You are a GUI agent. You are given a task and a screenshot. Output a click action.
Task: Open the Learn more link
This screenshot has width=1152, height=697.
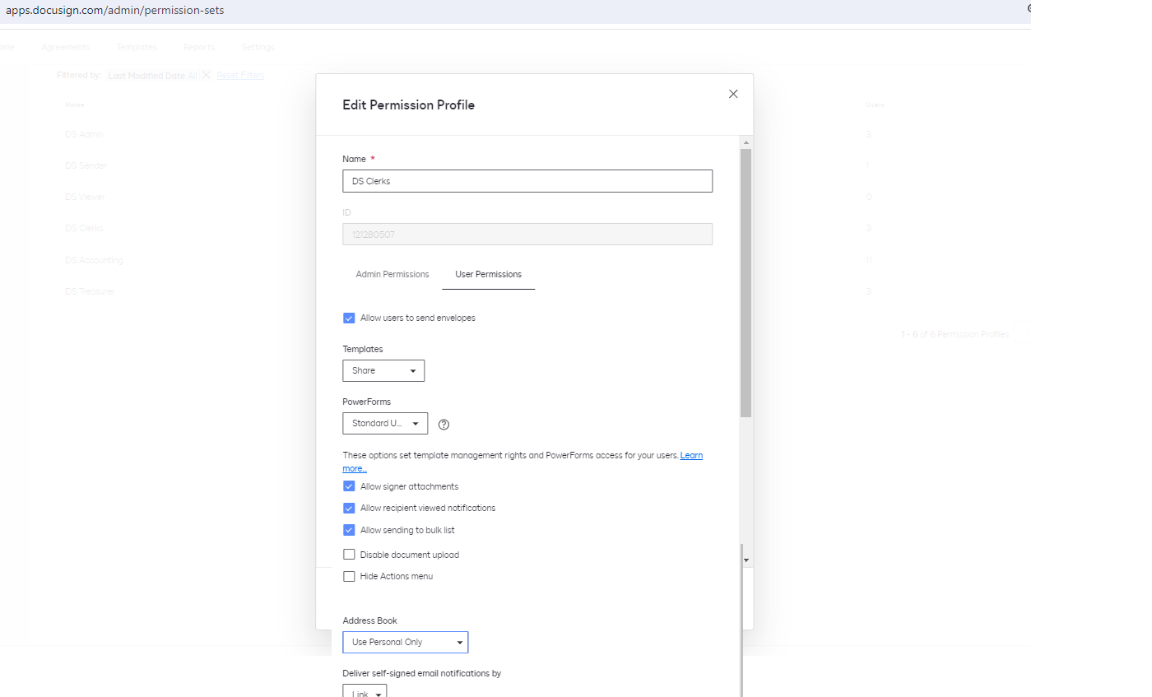click(x=691, y=456)
